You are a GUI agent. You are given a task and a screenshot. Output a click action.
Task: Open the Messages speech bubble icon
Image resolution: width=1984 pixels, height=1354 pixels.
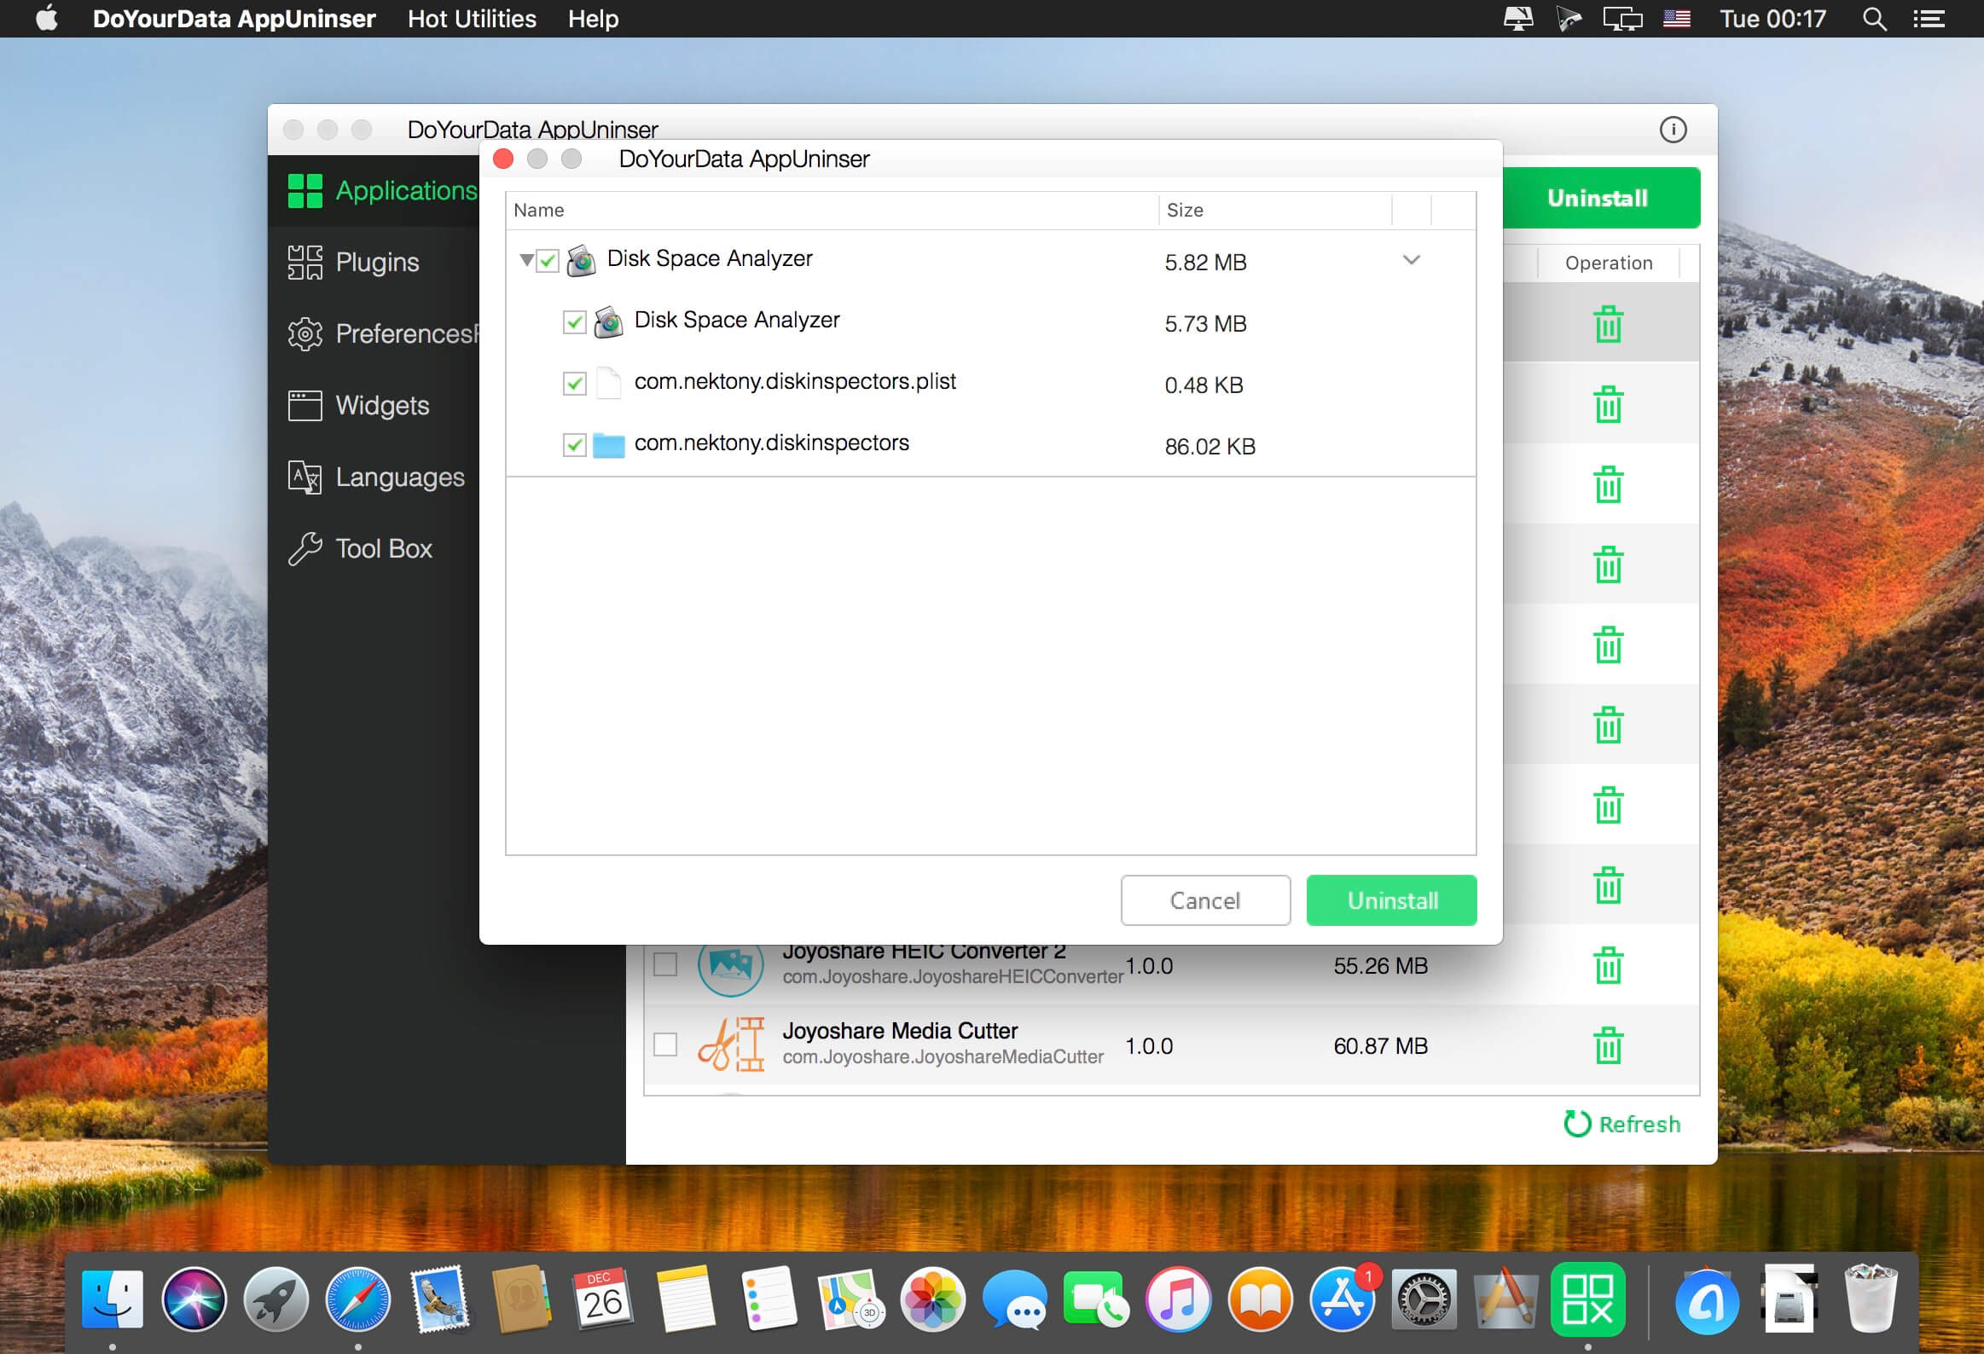click(x=1014, y=1299)
